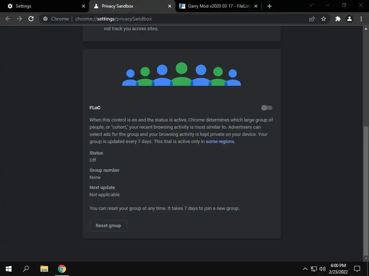Reload the current page
The height and width of the screenshot is (276, 369).
31,19
